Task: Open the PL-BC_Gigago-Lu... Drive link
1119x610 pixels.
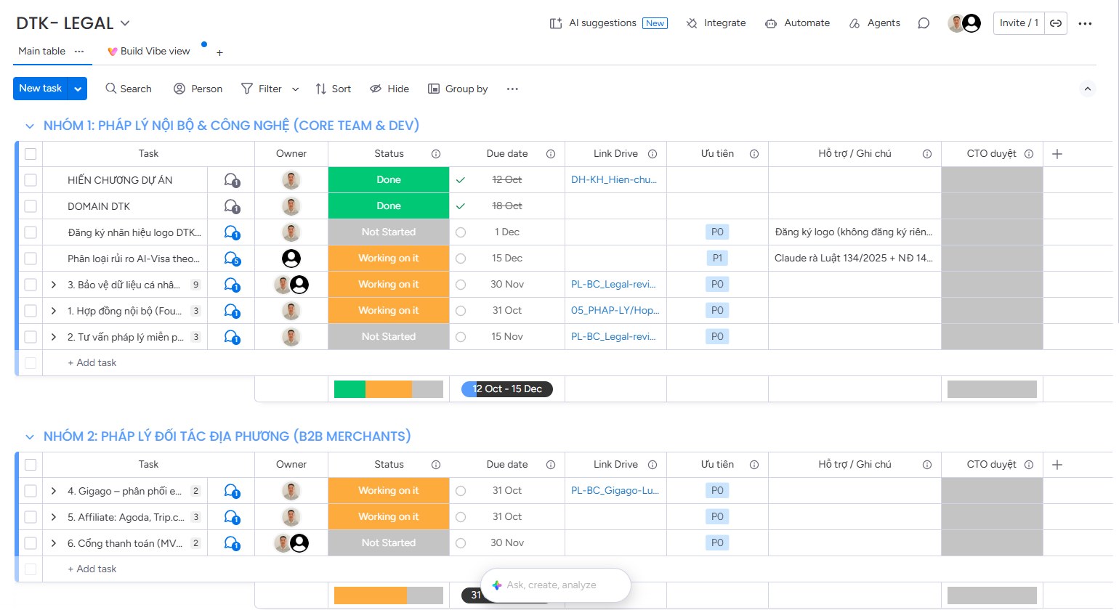Action: [x=615, y=491]
